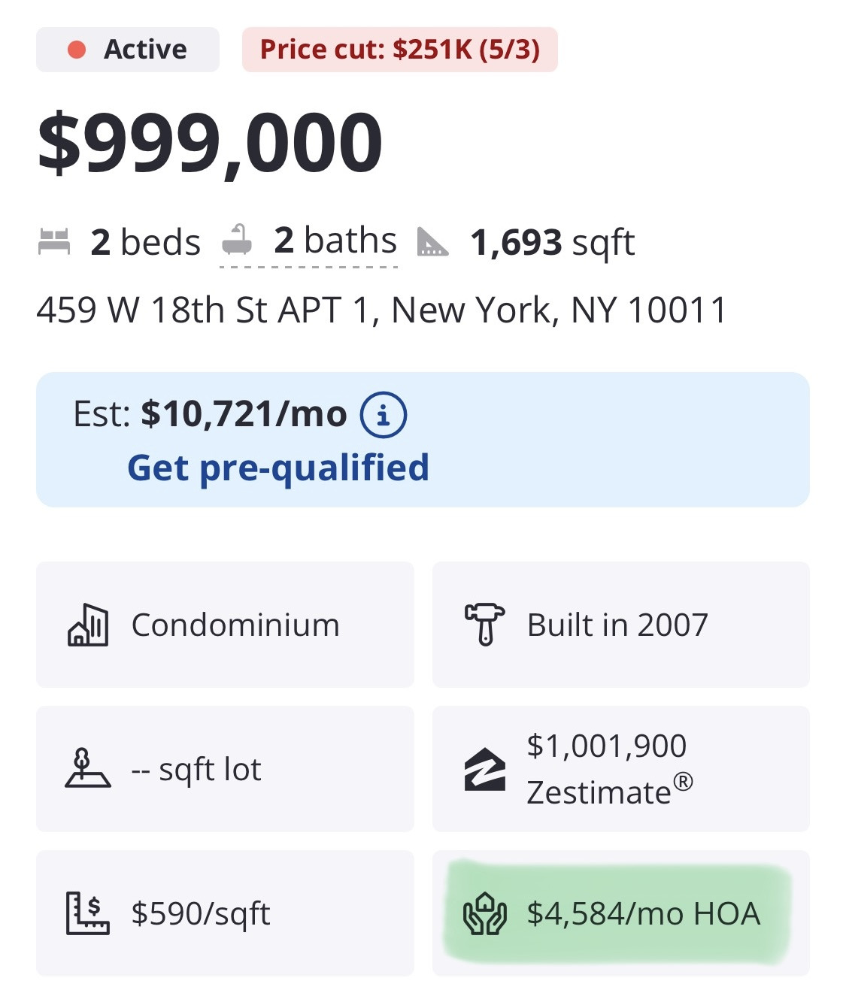This screenshot has height=1002, width=846.
Task: Tap the info icon beside monthly estimate
Action: click(x=384, y=415)
